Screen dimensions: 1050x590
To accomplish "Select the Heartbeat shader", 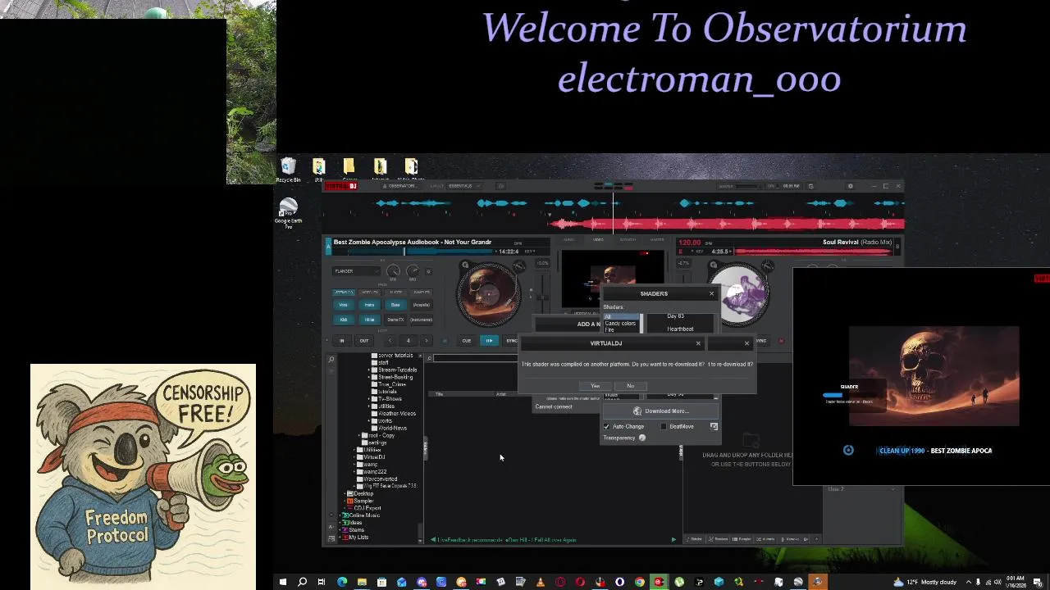I will click(680, 329).
